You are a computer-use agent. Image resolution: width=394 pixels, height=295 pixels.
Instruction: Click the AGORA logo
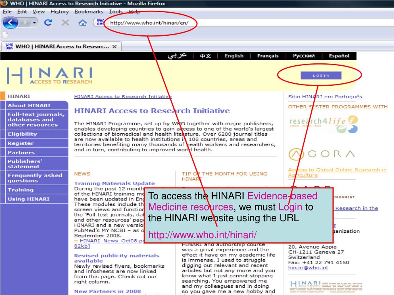322,154
